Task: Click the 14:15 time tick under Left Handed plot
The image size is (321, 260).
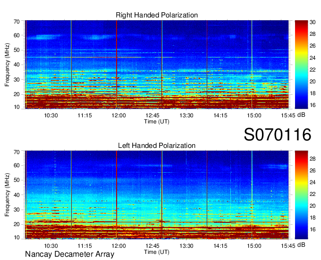Action: (x=220, y=246)
